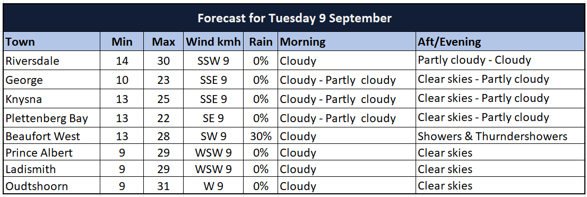The width and height of the screenshot is (587, 197).
Task: Select the Plettenberg Bay cell
Action: coord(51,117)
